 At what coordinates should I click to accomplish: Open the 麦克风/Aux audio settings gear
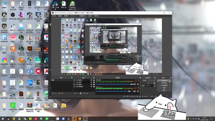pos(138,91)
